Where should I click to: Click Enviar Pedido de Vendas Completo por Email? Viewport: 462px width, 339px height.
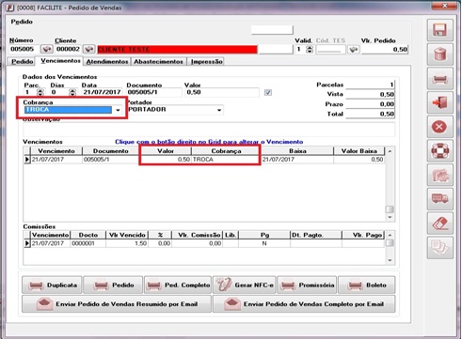coord(304,304)
